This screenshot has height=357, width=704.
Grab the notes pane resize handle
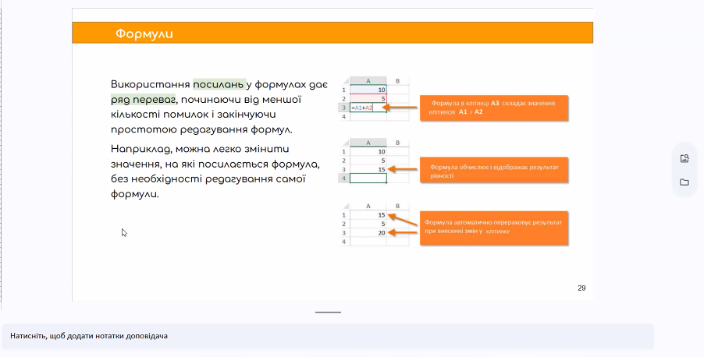coord(328,312)
